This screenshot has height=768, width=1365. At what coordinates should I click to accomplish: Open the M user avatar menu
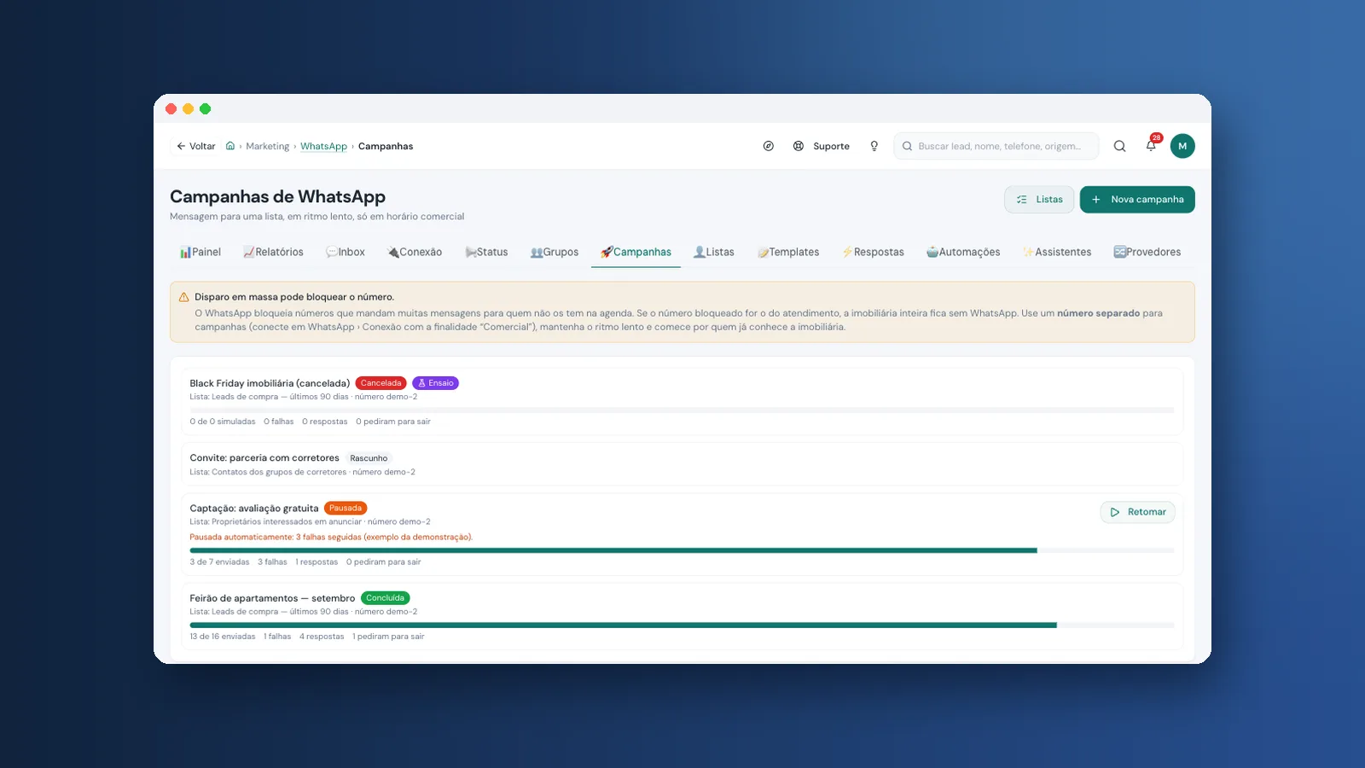tap(1182, 146)
